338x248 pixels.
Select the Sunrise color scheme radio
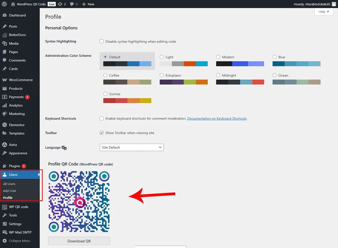105,94
